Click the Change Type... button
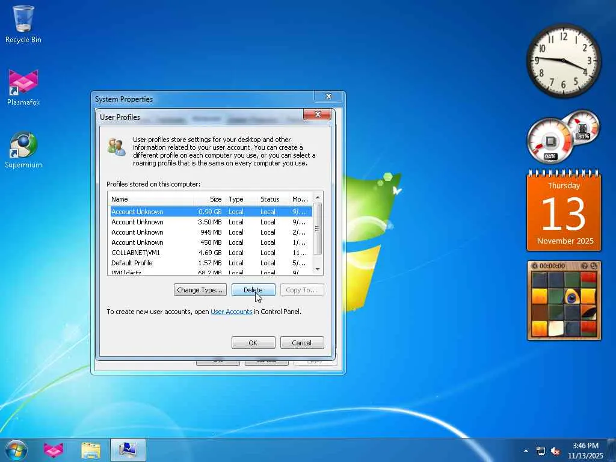 click(200, 290)
